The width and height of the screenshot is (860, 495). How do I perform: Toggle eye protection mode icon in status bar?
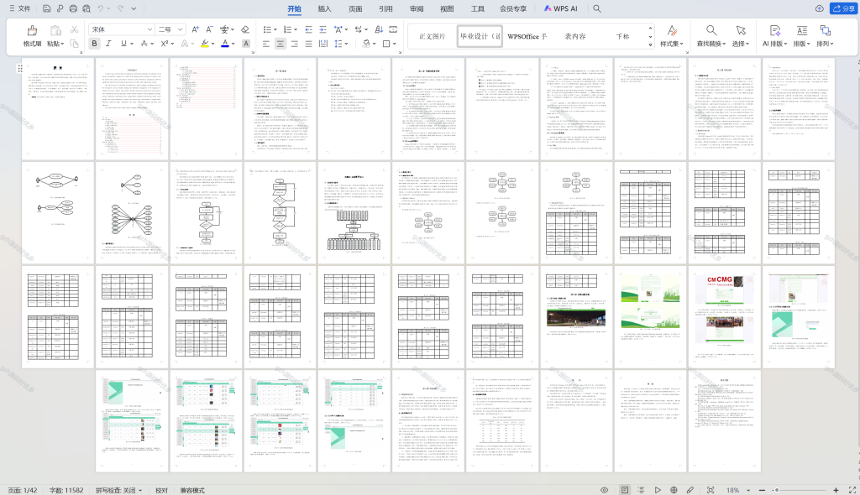(604, 489)
